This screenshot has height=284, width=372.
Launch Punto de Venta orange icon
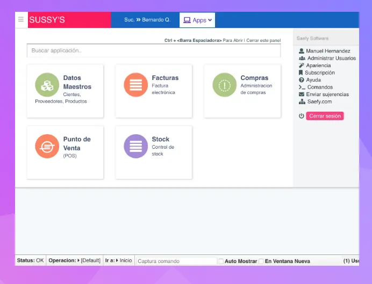click(47, 146)
